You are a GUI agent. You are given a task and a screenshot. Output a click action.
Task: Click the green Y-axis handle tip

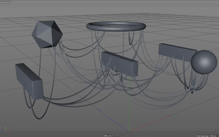130,77
